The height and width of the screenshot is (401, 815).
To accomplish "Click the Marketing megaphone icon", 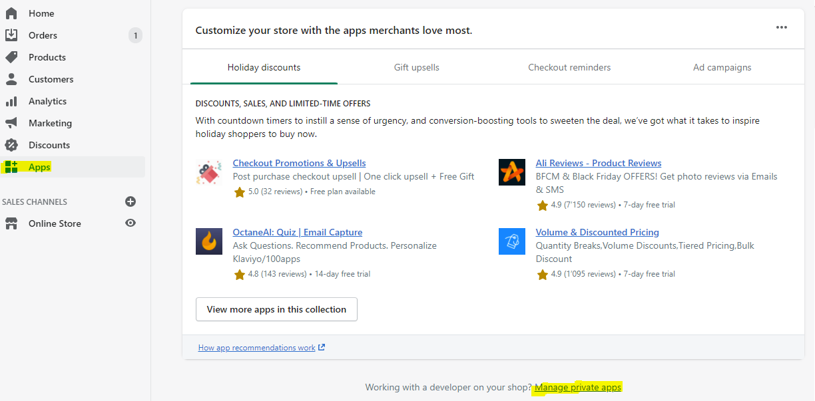I will coord(11,123).
